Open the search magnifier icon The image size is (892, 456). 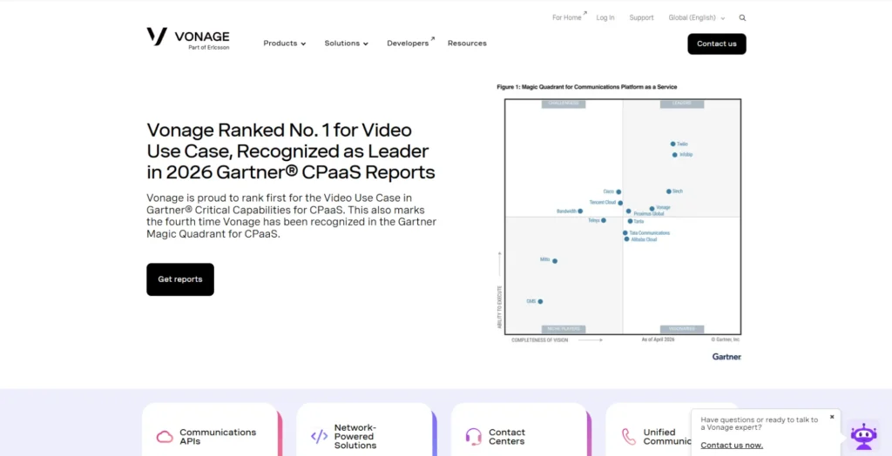(x=742, y=17)
